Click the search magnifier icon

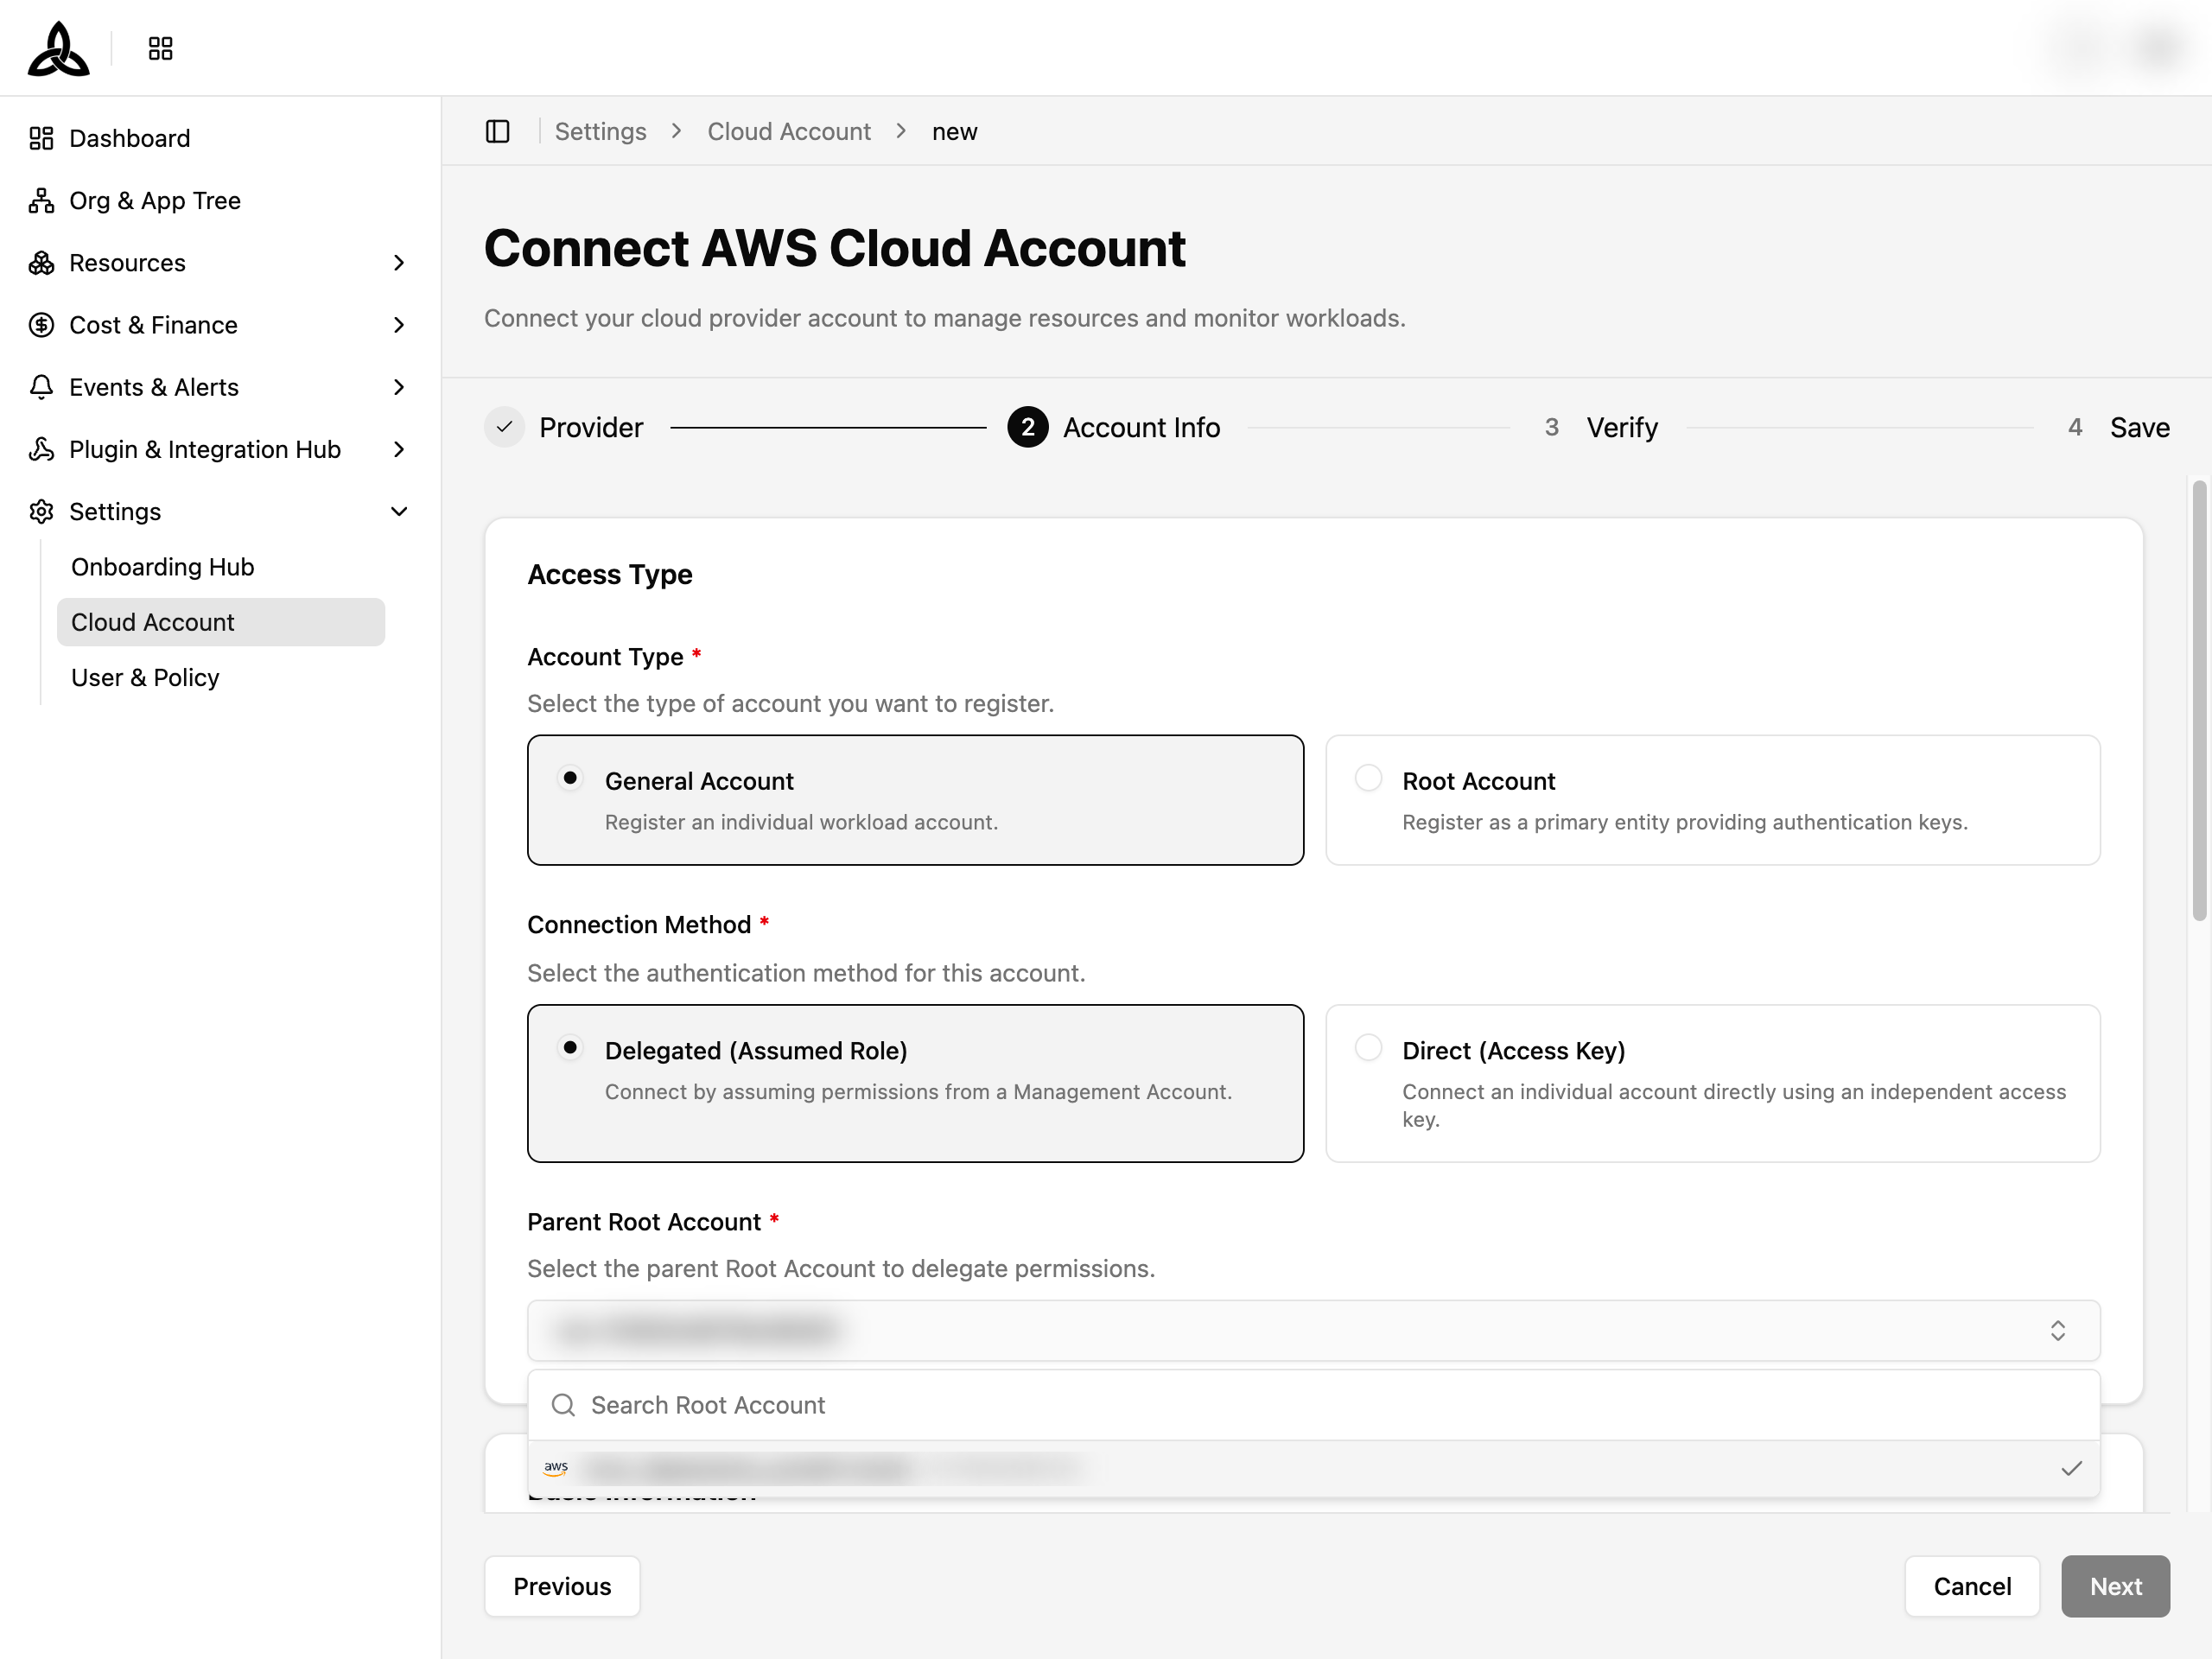(x=563, y=1405)
